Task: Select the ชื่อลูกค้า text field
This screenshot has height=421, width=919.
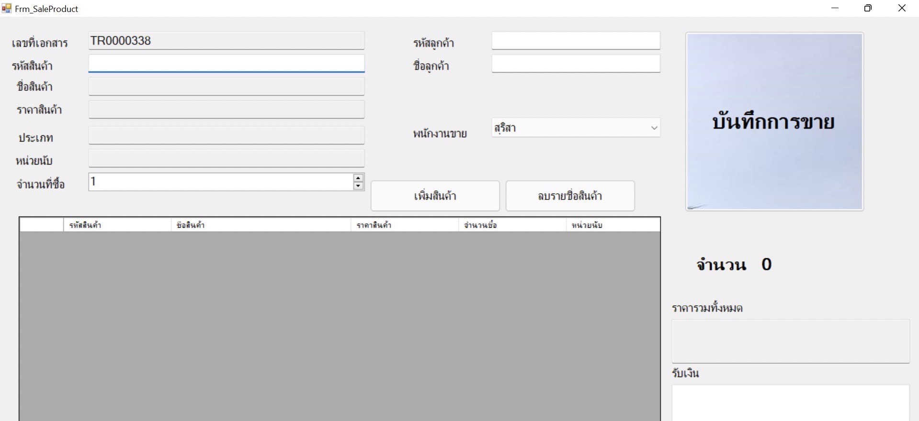Action: (x=576, y=64)
